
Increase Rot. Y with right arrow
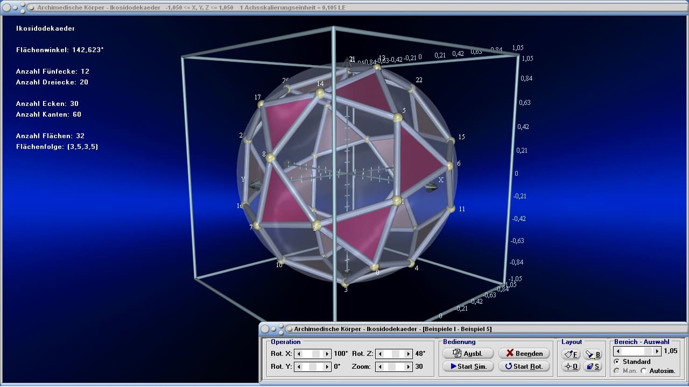click(x=327, y=367)
